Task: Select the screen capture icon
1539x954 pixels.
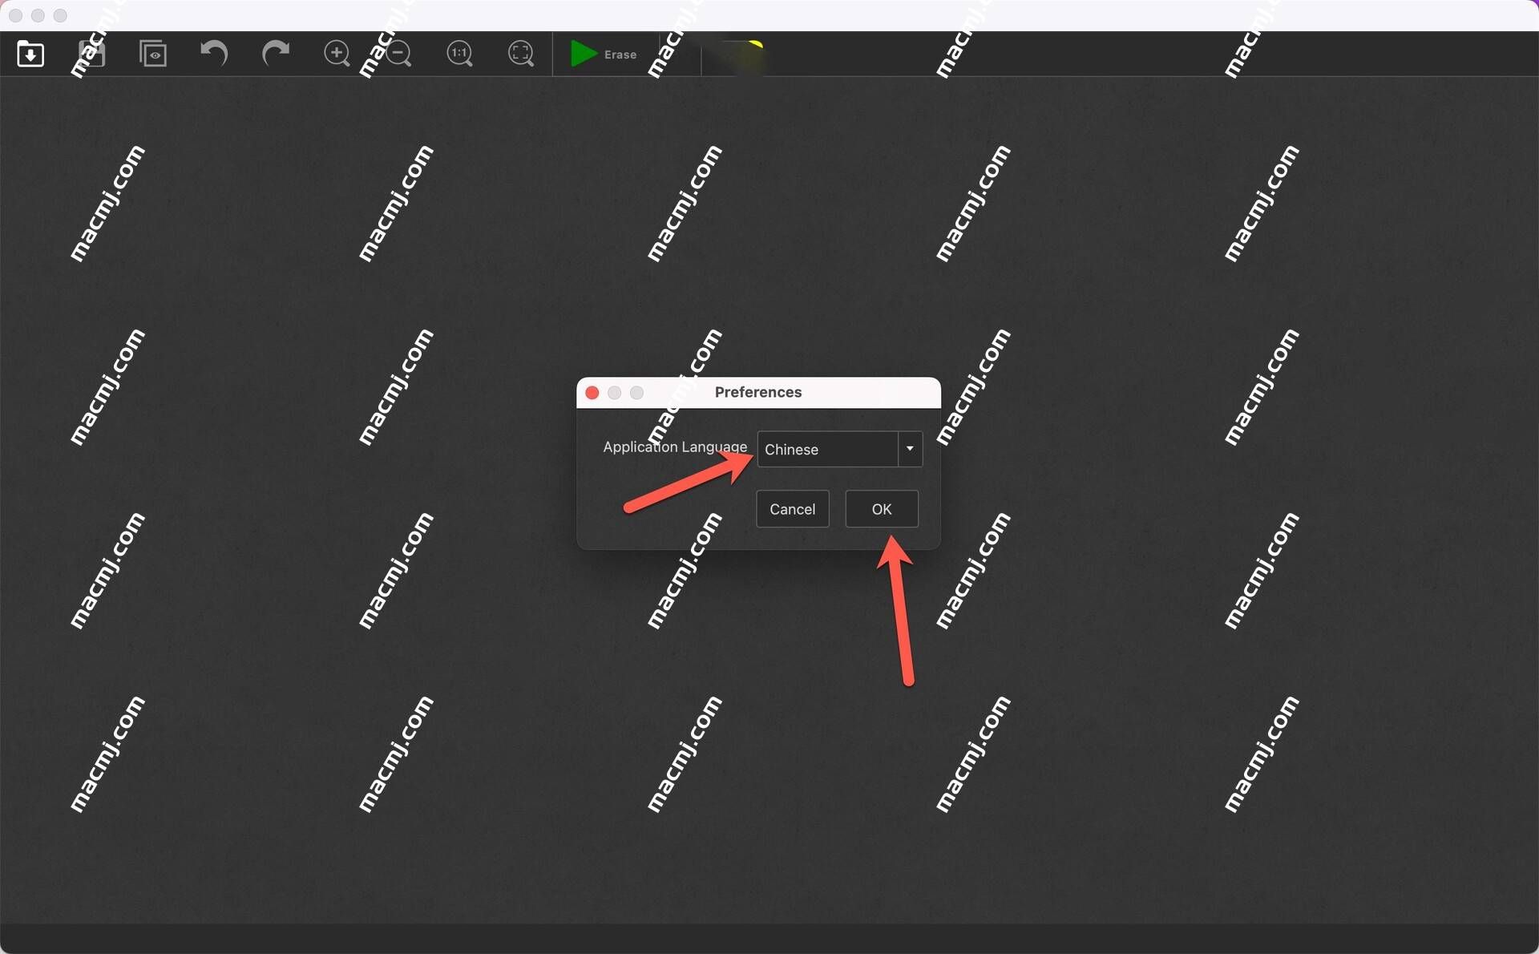Action: tap(153, 53)
